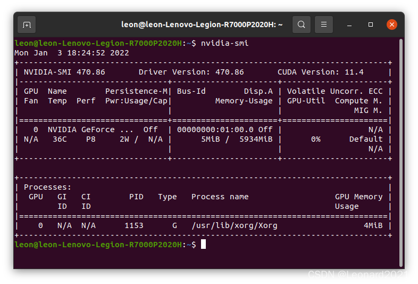418x284 pixels.
Task: Open a new terminal tab
Action: pyautogui.click(x=27, y=25)
